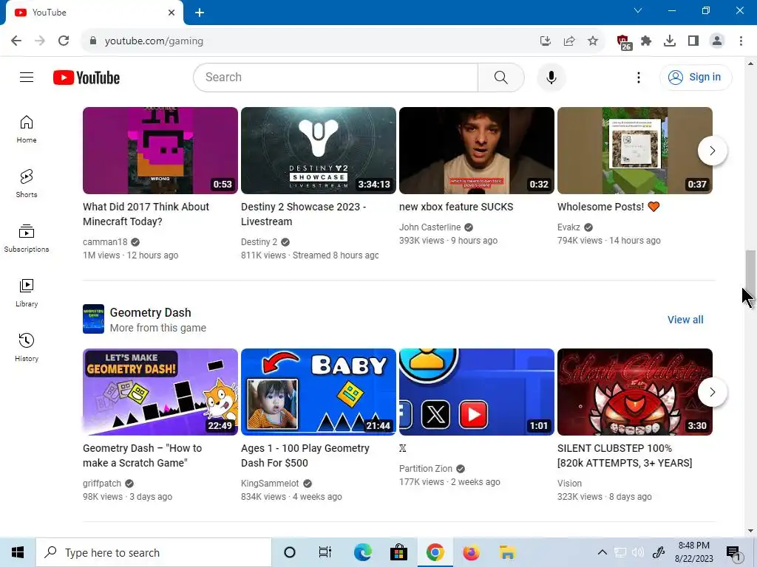The height and width of the screenshot is (567, 757).
Task: Click the address bar URL
Action: (x=154, y=41)
